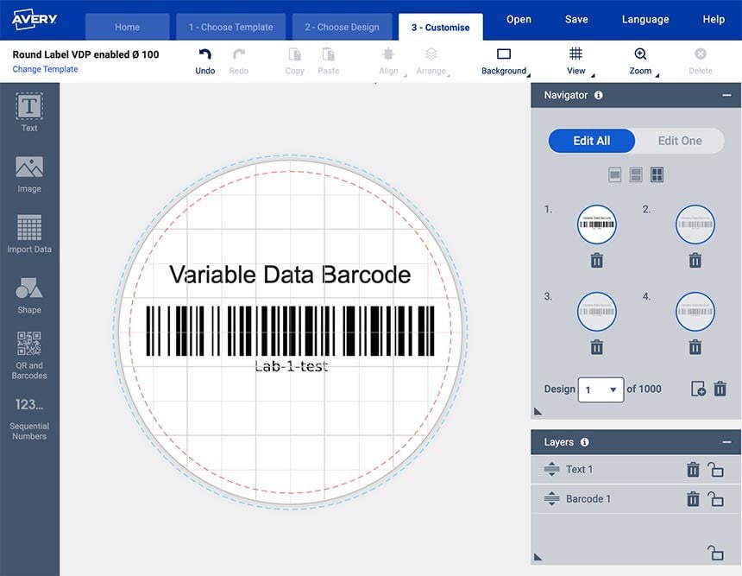Viewport: 742px width, 576px height.
Task: Click Navigator info icon
Action: click(x=599, y=95)
